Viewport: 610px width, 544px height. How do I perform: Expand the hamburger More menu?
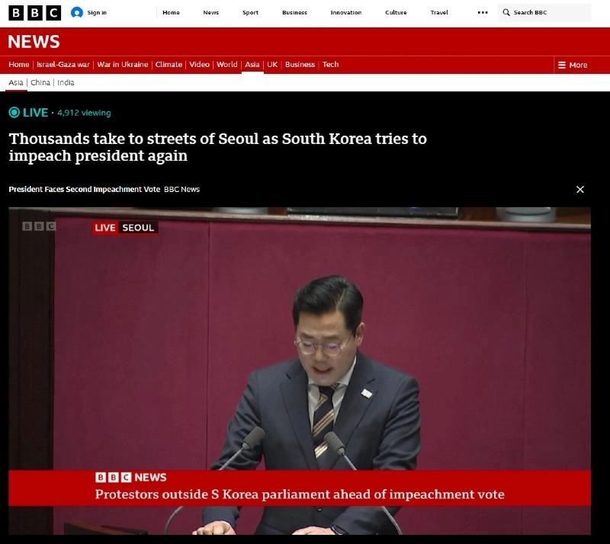coord(573,65)
